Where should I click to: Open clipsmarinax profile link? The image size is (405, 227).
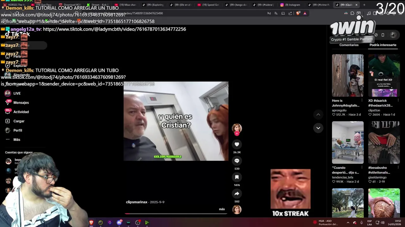tap(137, 202)
